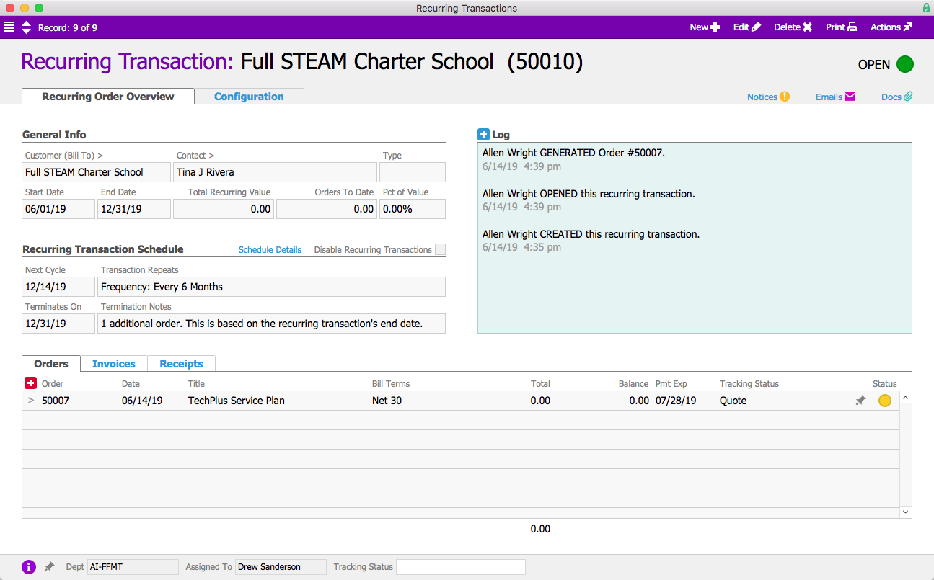Image resolution: width=934 pixels, height=580 pixels.
Task: Click the Start Date field 06/01/19
Action: [58, 209]
